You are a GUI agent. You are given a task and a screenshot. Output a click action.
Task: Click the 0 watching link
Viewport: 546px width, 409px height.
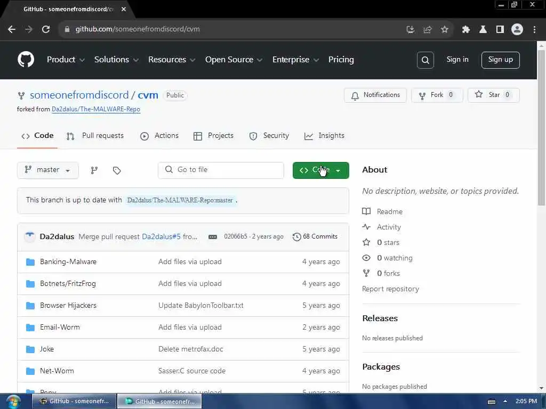[x=387, y=258]
